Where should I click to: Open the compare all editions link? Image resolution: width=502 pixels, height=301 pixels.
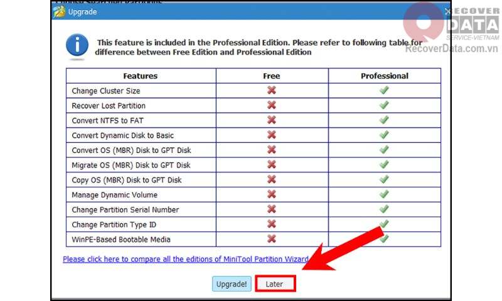tap(185, 259)
